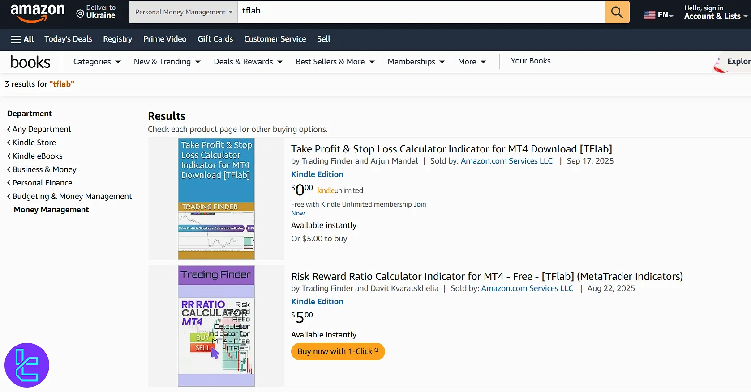Click the Books storefront logo
The height and width of the screenshot is (392, 751).
[x=30, y=62]
